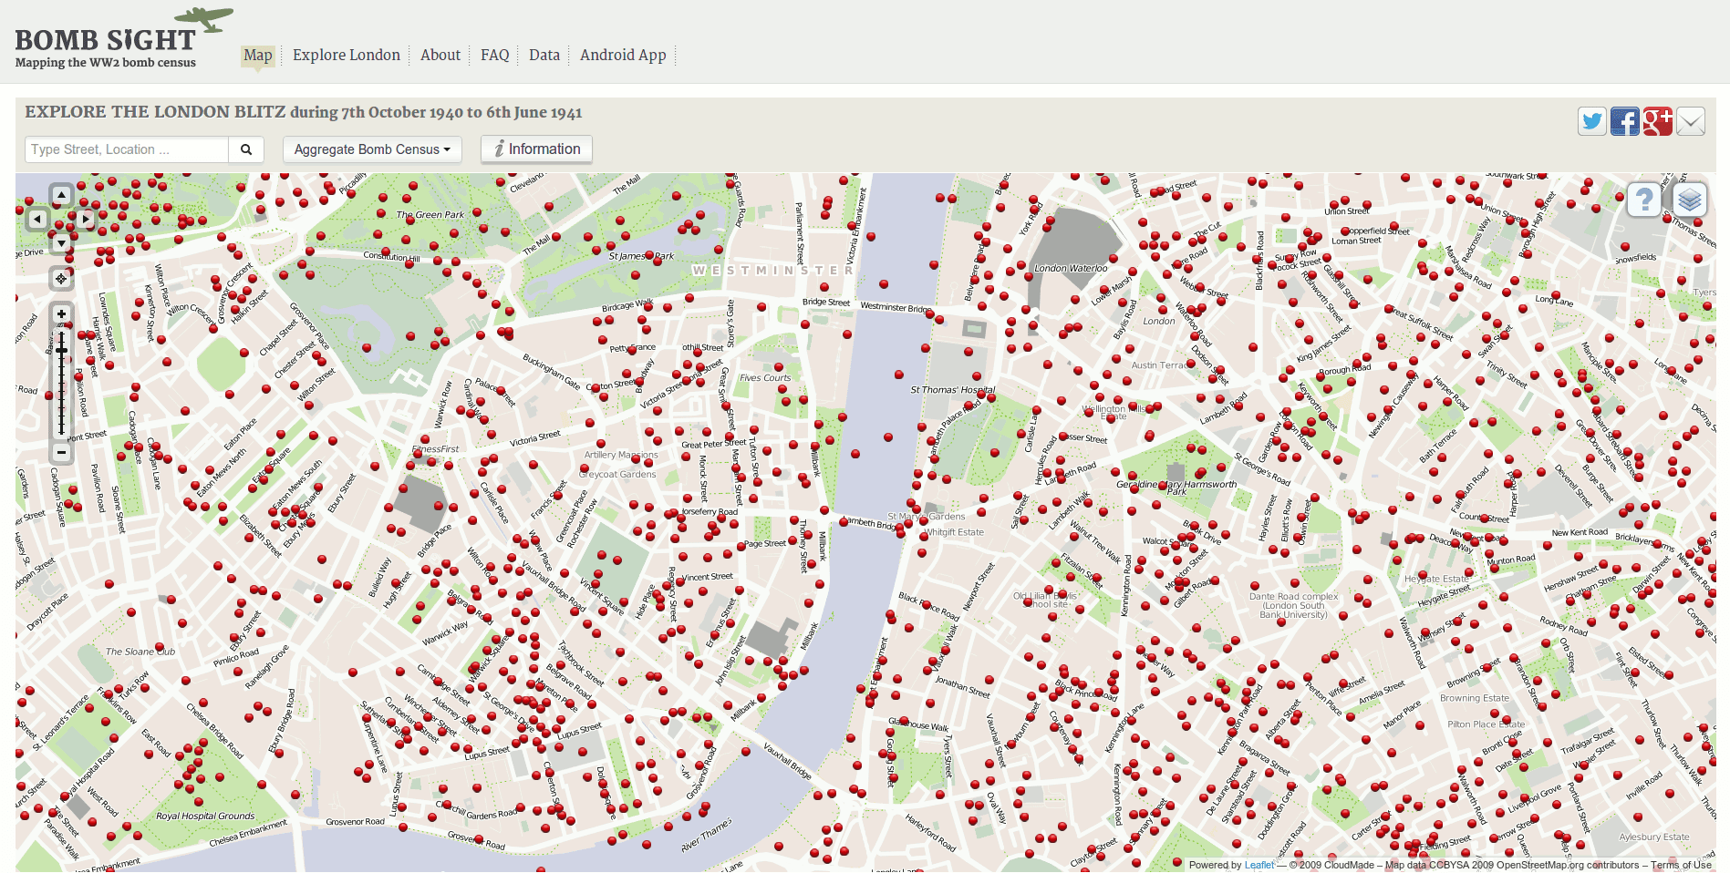Image resolution: width=1730 pixels, height=873 pixels.
Task: Share the page on Twitter
Action: tap(1592, 121)
